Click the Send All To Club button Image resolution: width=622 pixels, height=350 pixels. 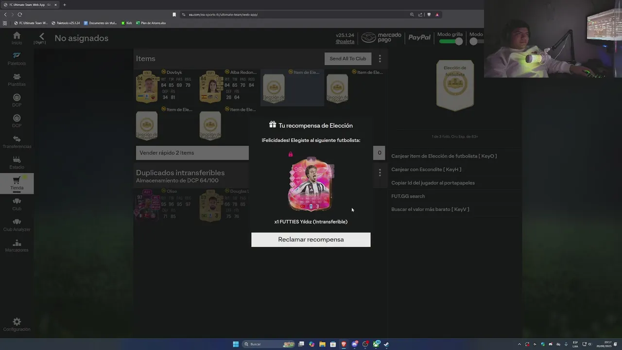(347, 59)
